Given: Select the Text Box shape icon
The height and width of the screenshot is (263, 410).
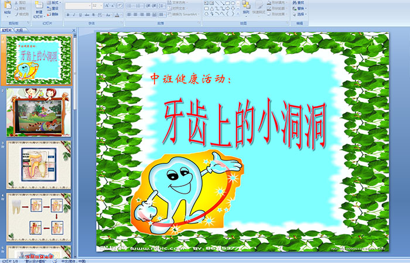Looking at the screenshot, I should pyautogui.click(x=207, y=3).
